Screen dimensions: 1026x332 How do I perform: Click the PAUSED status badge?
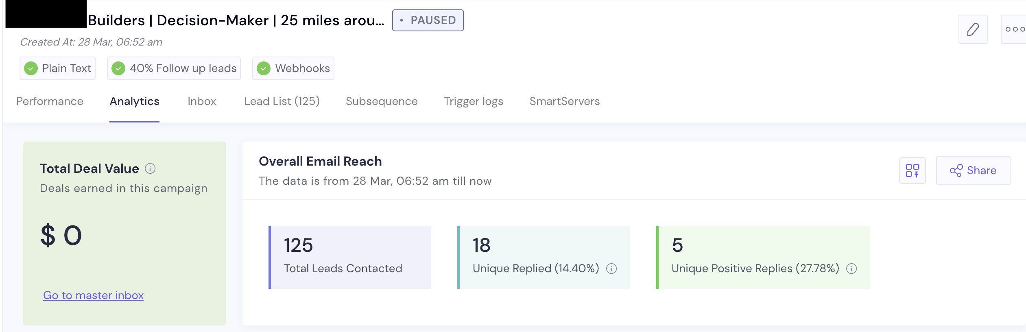pos(428,20)
